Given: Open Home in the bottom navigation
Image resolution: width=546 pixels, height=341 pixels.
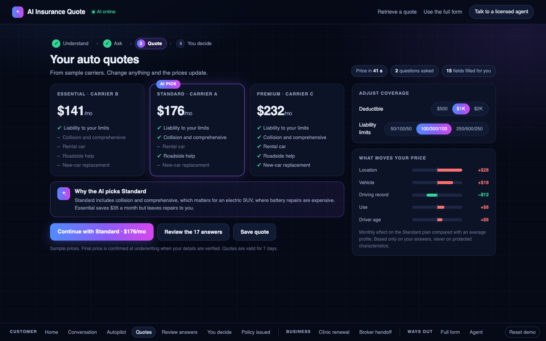Looking at the screenshot, I should [52, 332].
